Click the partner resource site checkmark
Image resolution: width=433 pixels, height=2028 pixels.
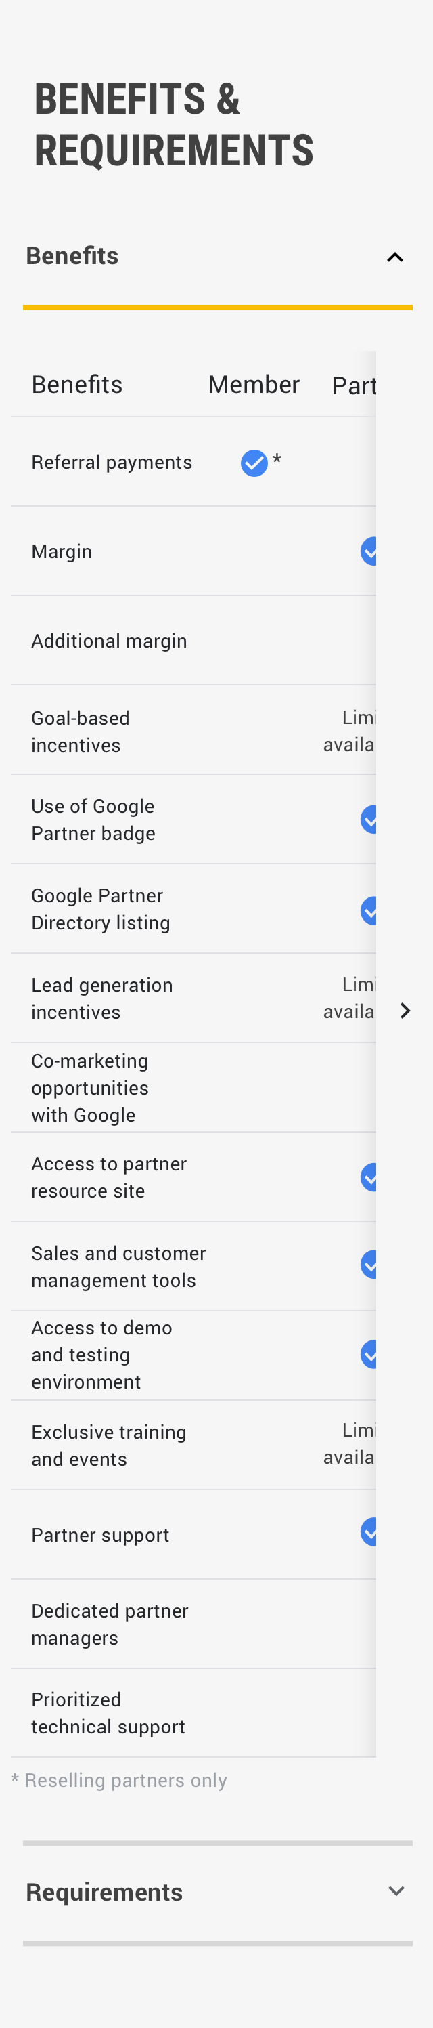(x=369, y=1177)
